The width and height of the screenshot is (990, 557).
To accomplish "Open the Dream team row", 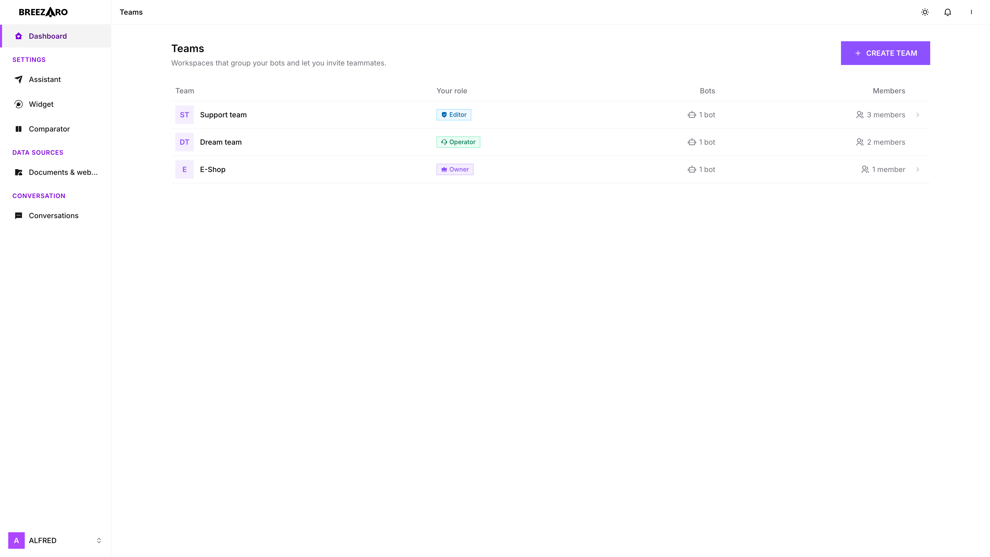I will pos(550,142).
